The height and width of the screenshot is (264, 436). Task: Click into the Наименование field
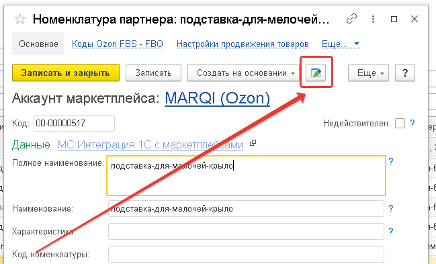(x=246, y=209)
